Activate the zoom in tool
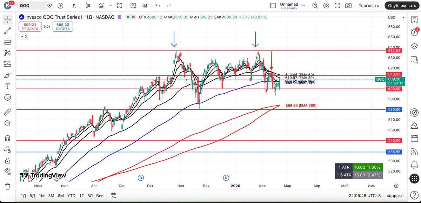 (x=7, y=123)
